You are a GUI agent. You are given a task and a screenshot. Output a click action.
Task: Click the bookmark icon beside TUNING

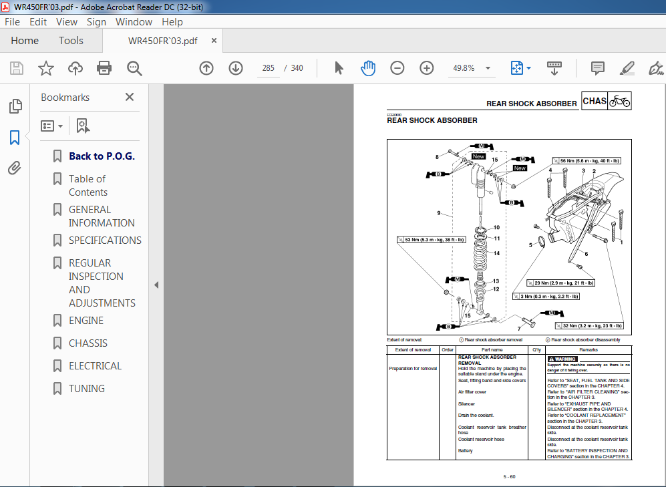click(57, 389)
